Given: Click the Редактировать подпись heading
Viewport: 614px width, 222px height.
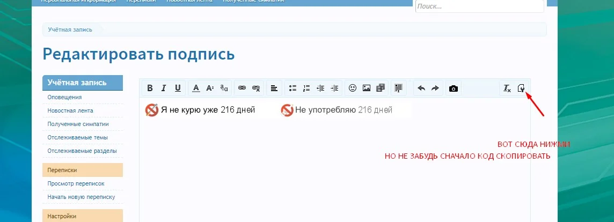Looking at the screenshot, I should 138,54.
